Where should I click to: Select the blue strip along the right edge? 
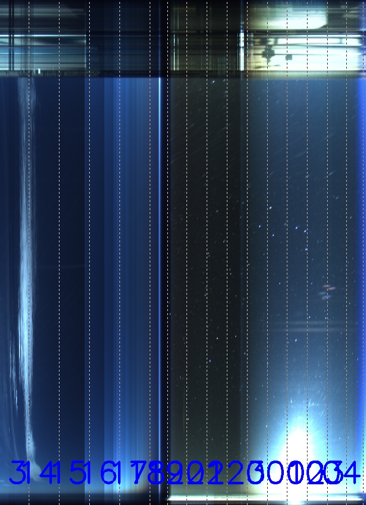pyautogui.click(x=362, y=252)
